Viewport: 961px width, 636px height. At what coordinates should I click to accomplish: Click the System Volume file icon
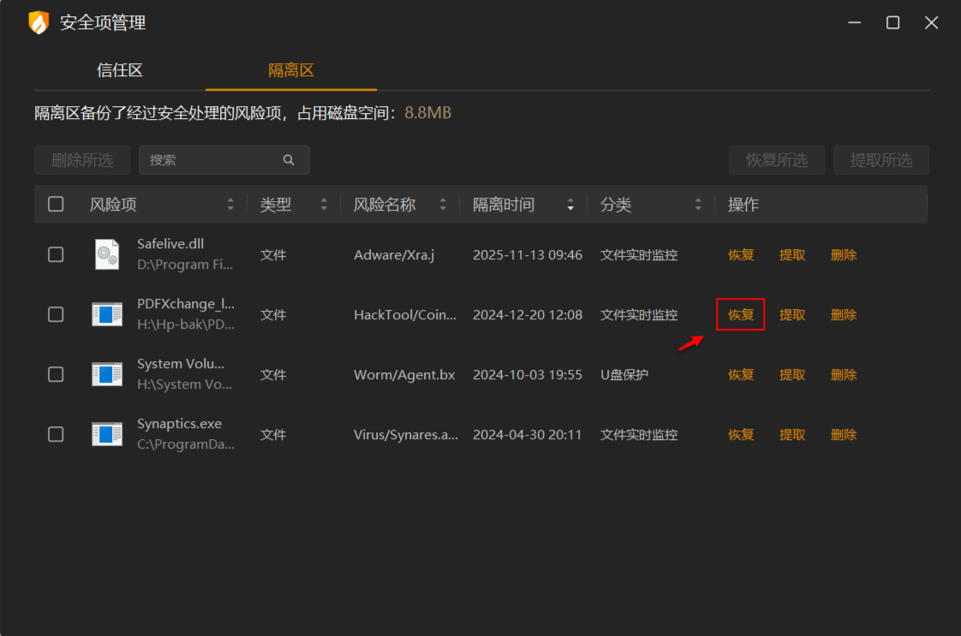pos(107,374)
